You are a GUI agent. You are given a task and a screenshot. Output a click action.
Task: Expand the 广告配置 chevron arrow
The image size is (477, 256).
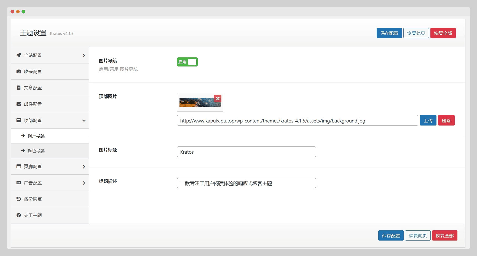point(84,183)
